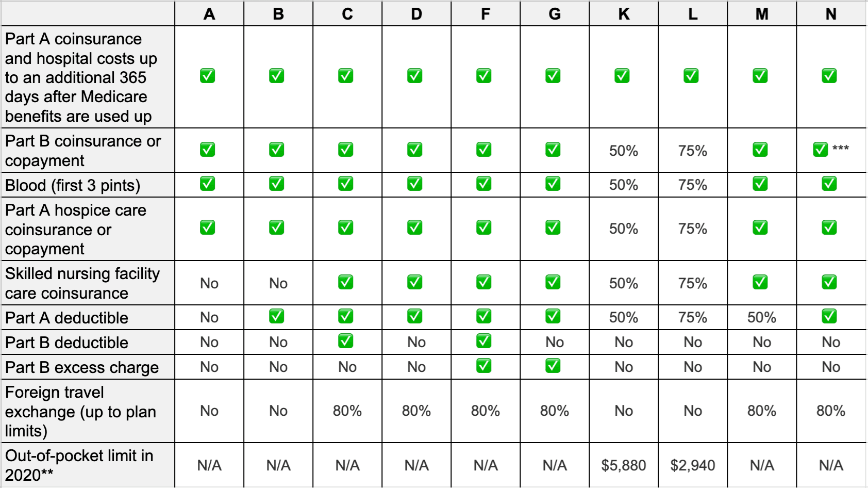Viewport: 868px width, 488px height.
Task: Click the Foreign travel exchange row label
Action: (80, 411)
